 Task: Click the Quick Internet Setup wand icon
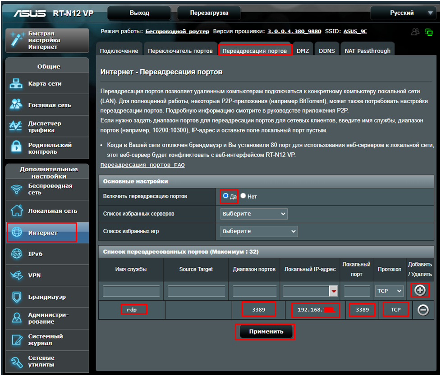[x=17, y=39]
